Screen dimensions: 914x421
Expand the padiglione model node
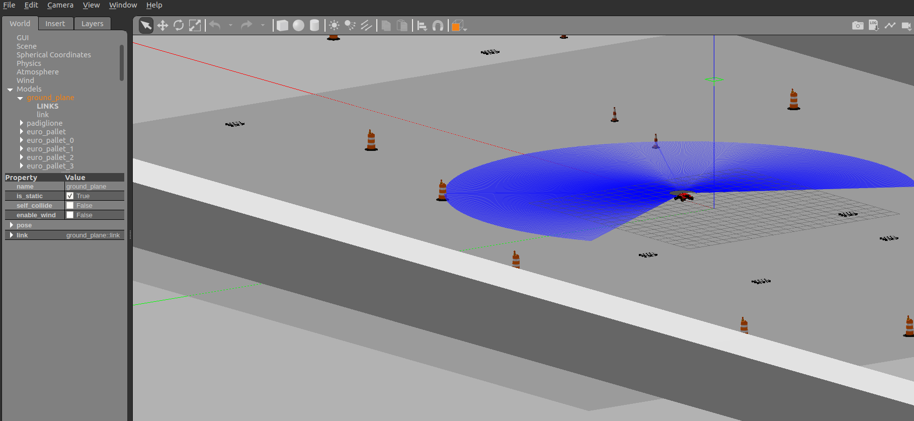tap(21, 123)
